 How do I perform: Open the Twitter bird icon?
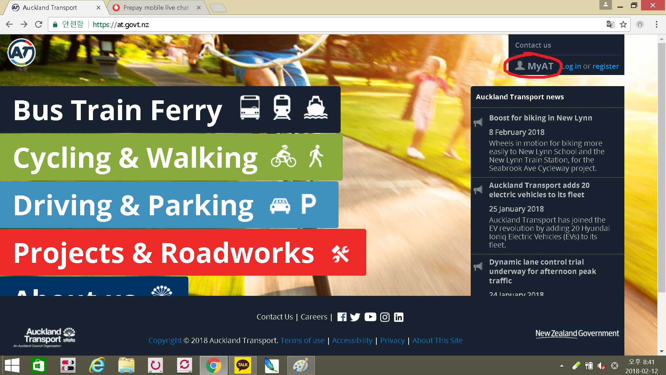pyautogui.click(x=355, y=317)
